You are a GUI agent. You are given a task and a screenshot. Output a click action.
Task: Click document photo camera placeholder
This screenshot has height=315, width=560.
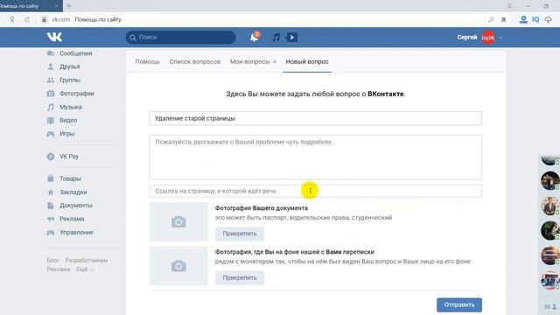(178, 221)
